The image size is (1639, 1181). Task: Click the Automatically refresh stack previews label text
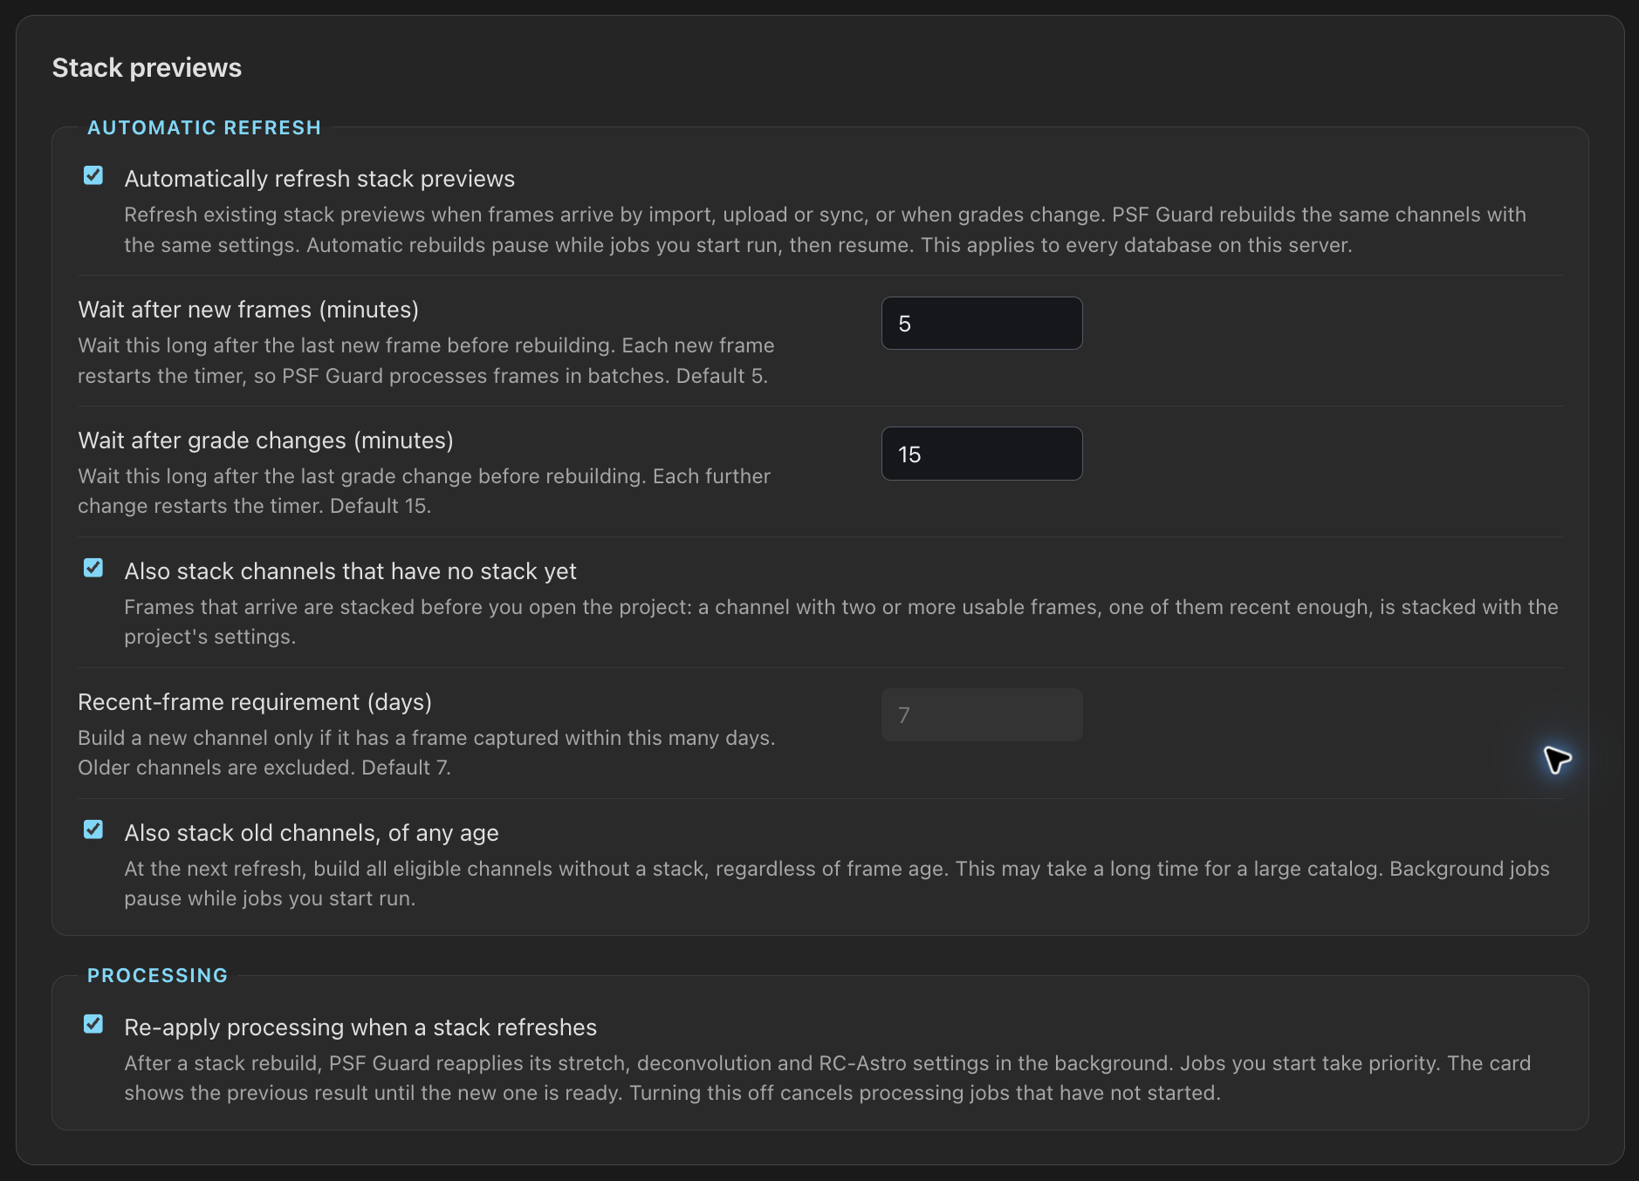tap(319, 179)
